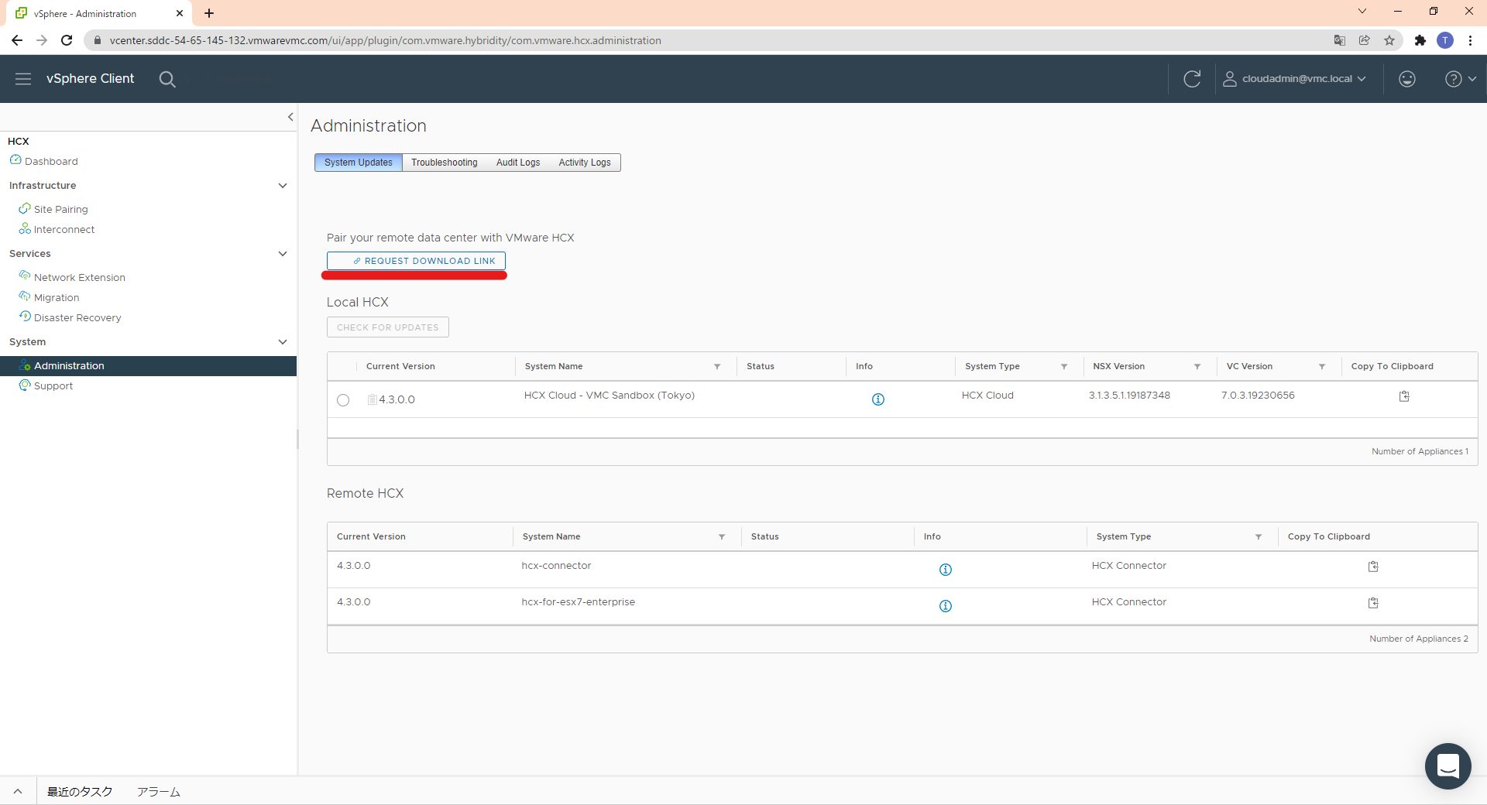
Task: Collapse the HCX side navigation panel
Action: tap(290, 117)
